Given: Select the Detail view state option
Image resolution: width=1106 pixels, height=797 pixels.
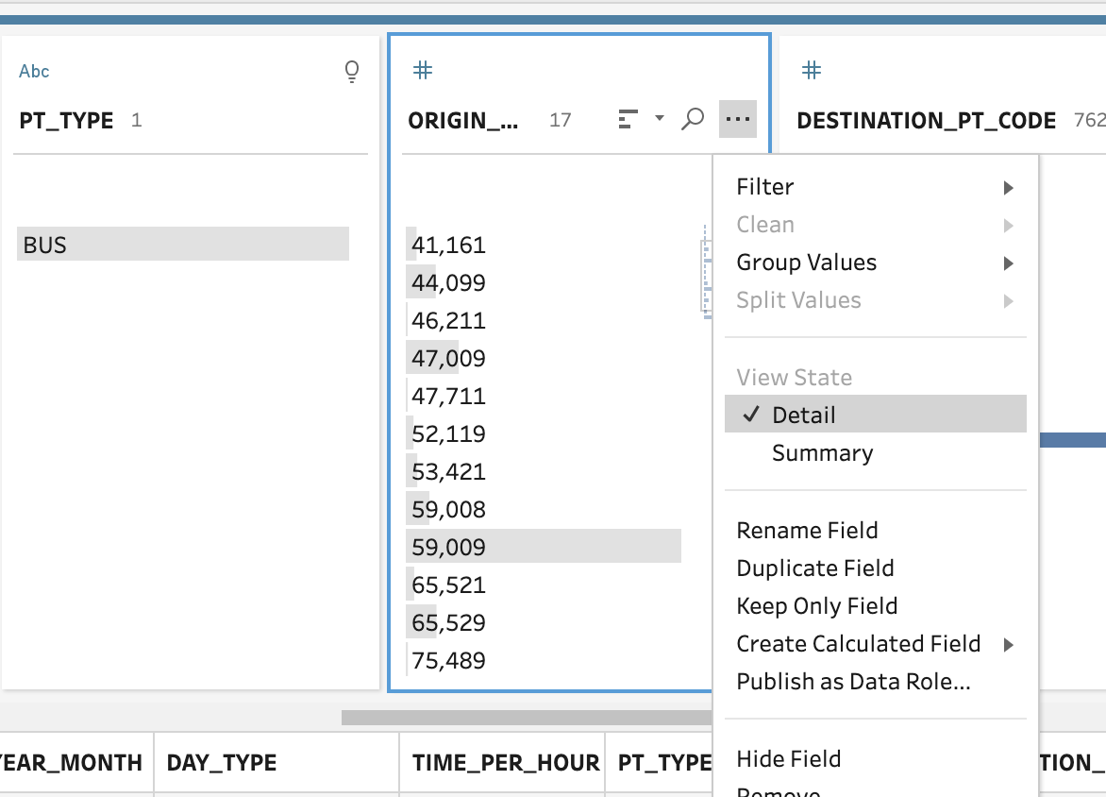Looking at the screenshot, I should click(x=803, y=415).
